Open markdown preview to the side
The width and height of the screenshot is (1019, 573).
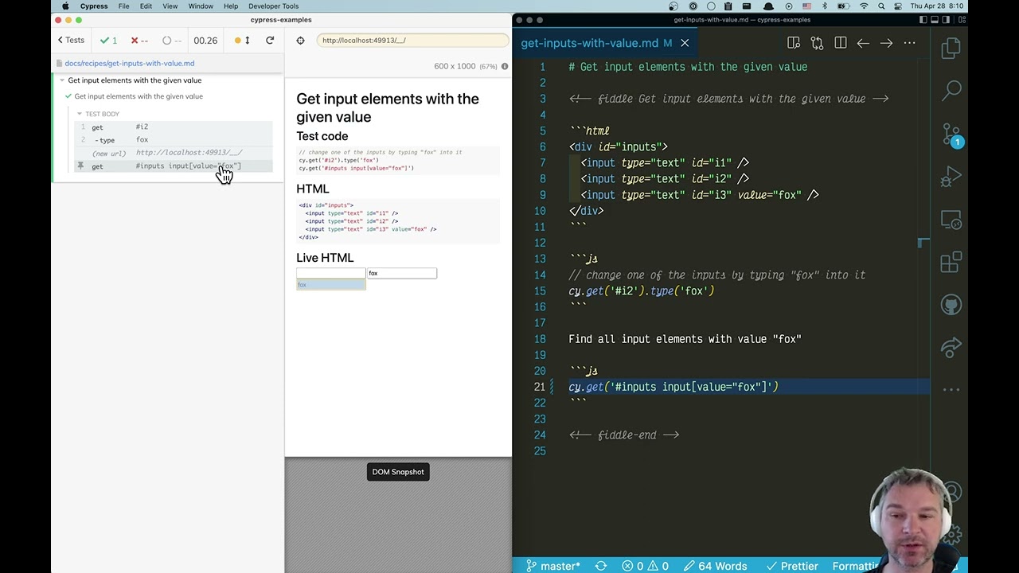pyautogui.click(x=794, y=43)
